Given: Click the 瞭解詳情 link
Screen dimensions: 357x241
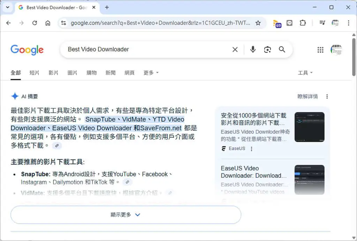Looking at the screenshot, I should click(307, 97).
